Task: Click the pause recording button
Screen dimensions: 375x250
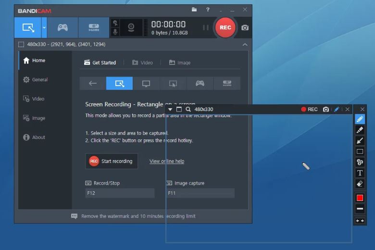Action: coord(205,27)
